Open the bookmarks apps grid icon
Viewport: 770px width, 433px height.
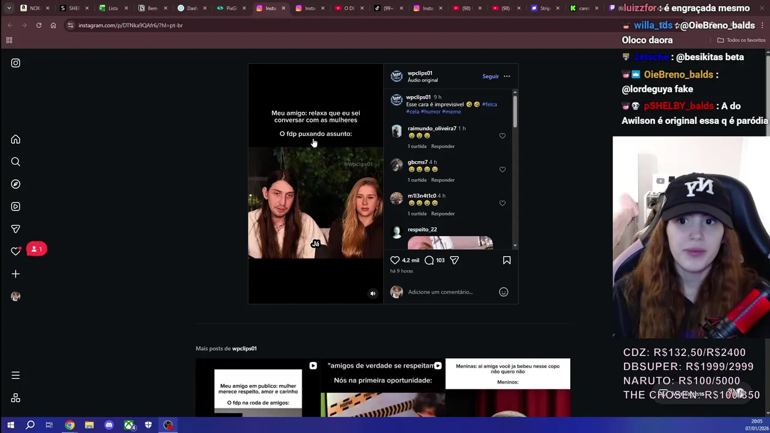(x=9, y=40)
